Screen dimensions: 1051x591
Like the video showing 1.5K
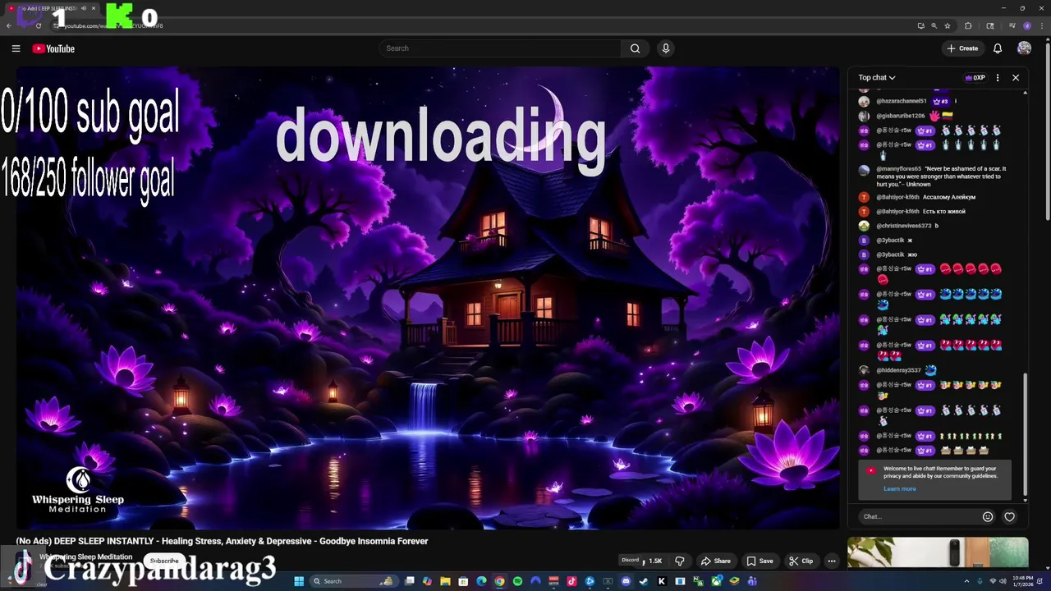click(x=652, y=561)
